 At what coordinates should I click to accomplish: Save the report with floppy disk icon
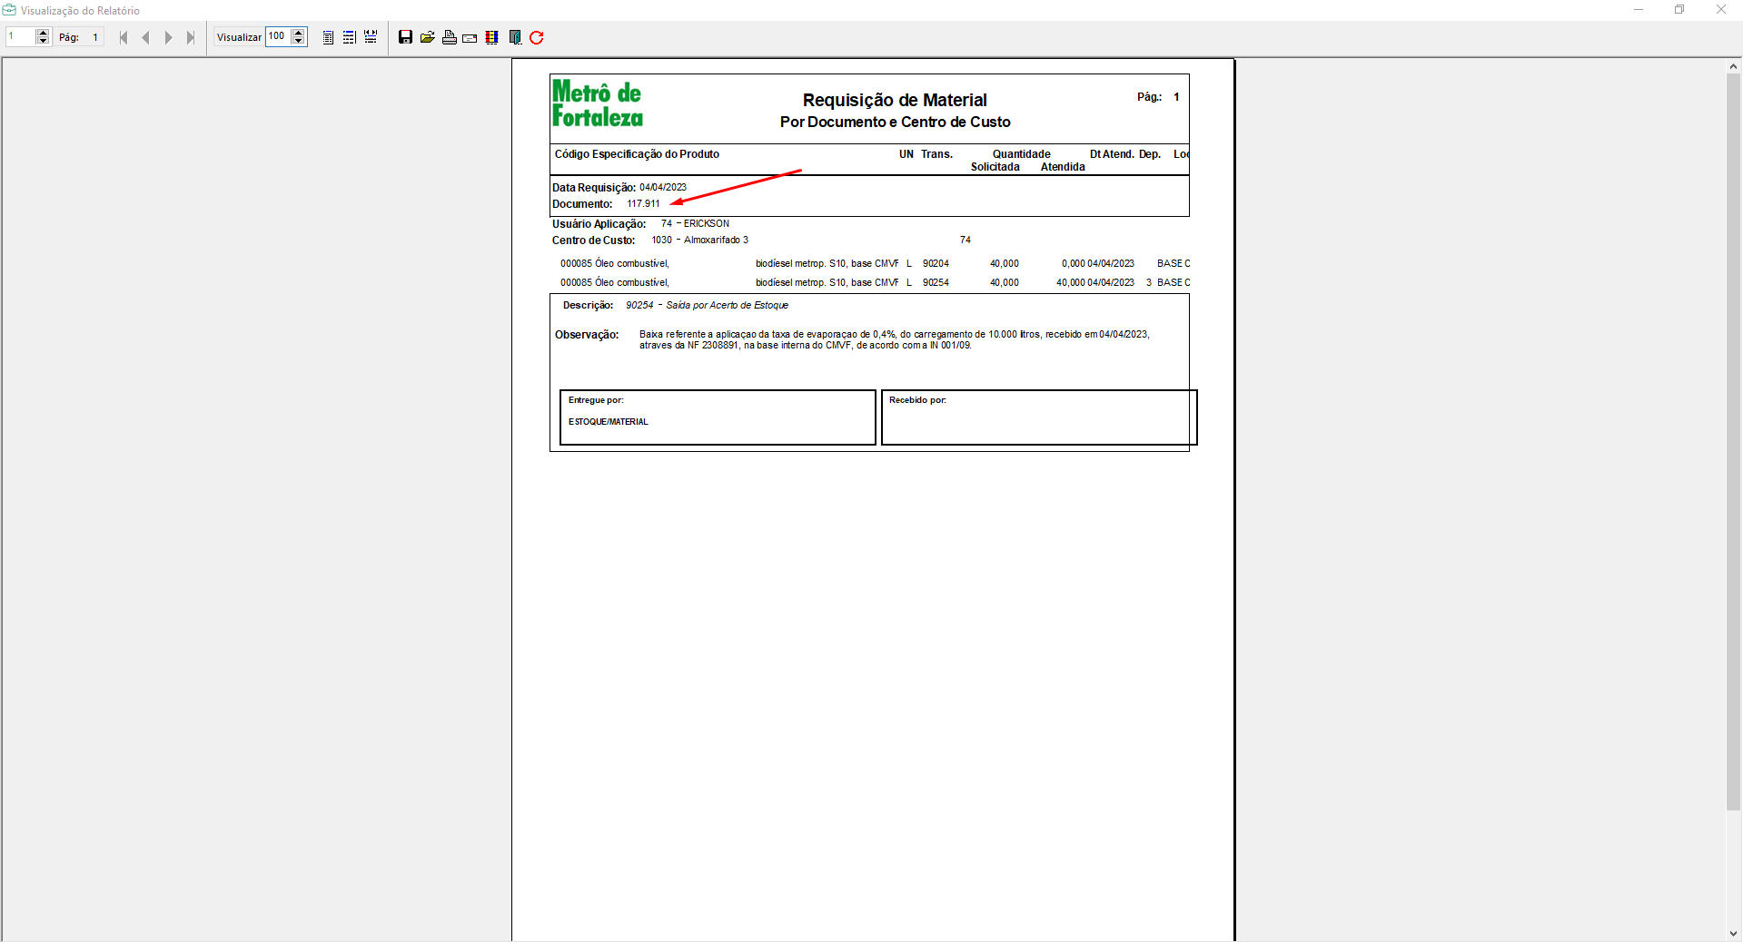click(x=405, y=37)
